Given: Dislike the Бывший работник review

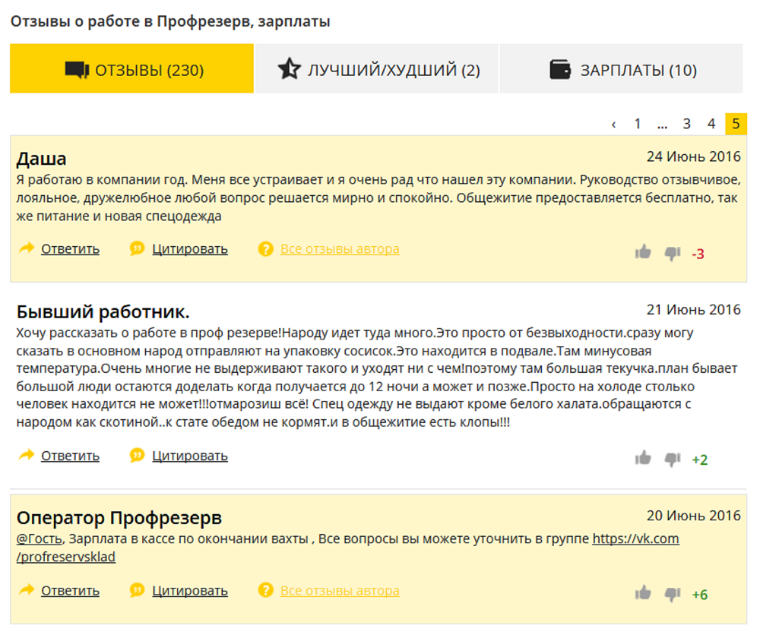Looking at the screenshot, I should pos(673,460).
